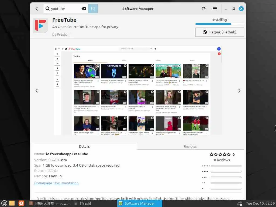Click the five-star rating bar

226,166
